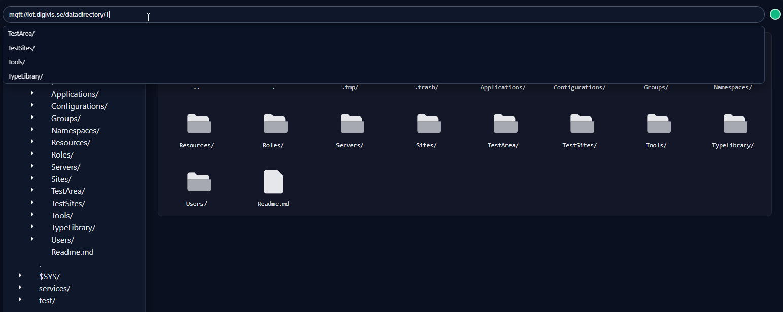Screen dimensions: 783x312
Task: Select services/ in the sidebar tree
Action: tap(54, 288)
